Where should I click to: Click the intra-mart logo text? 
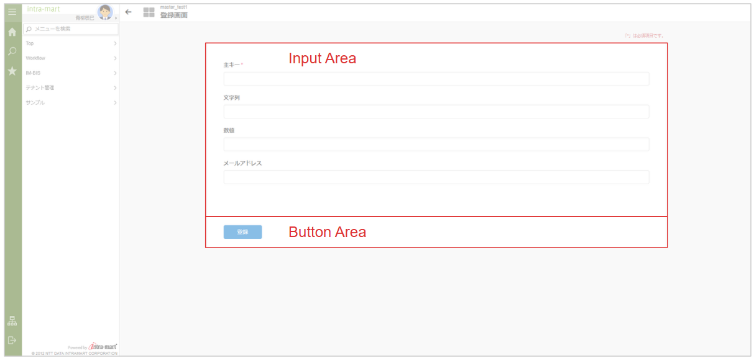43,9
